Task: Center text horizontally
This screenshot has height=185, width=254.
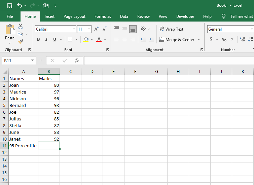Action: 125,39
